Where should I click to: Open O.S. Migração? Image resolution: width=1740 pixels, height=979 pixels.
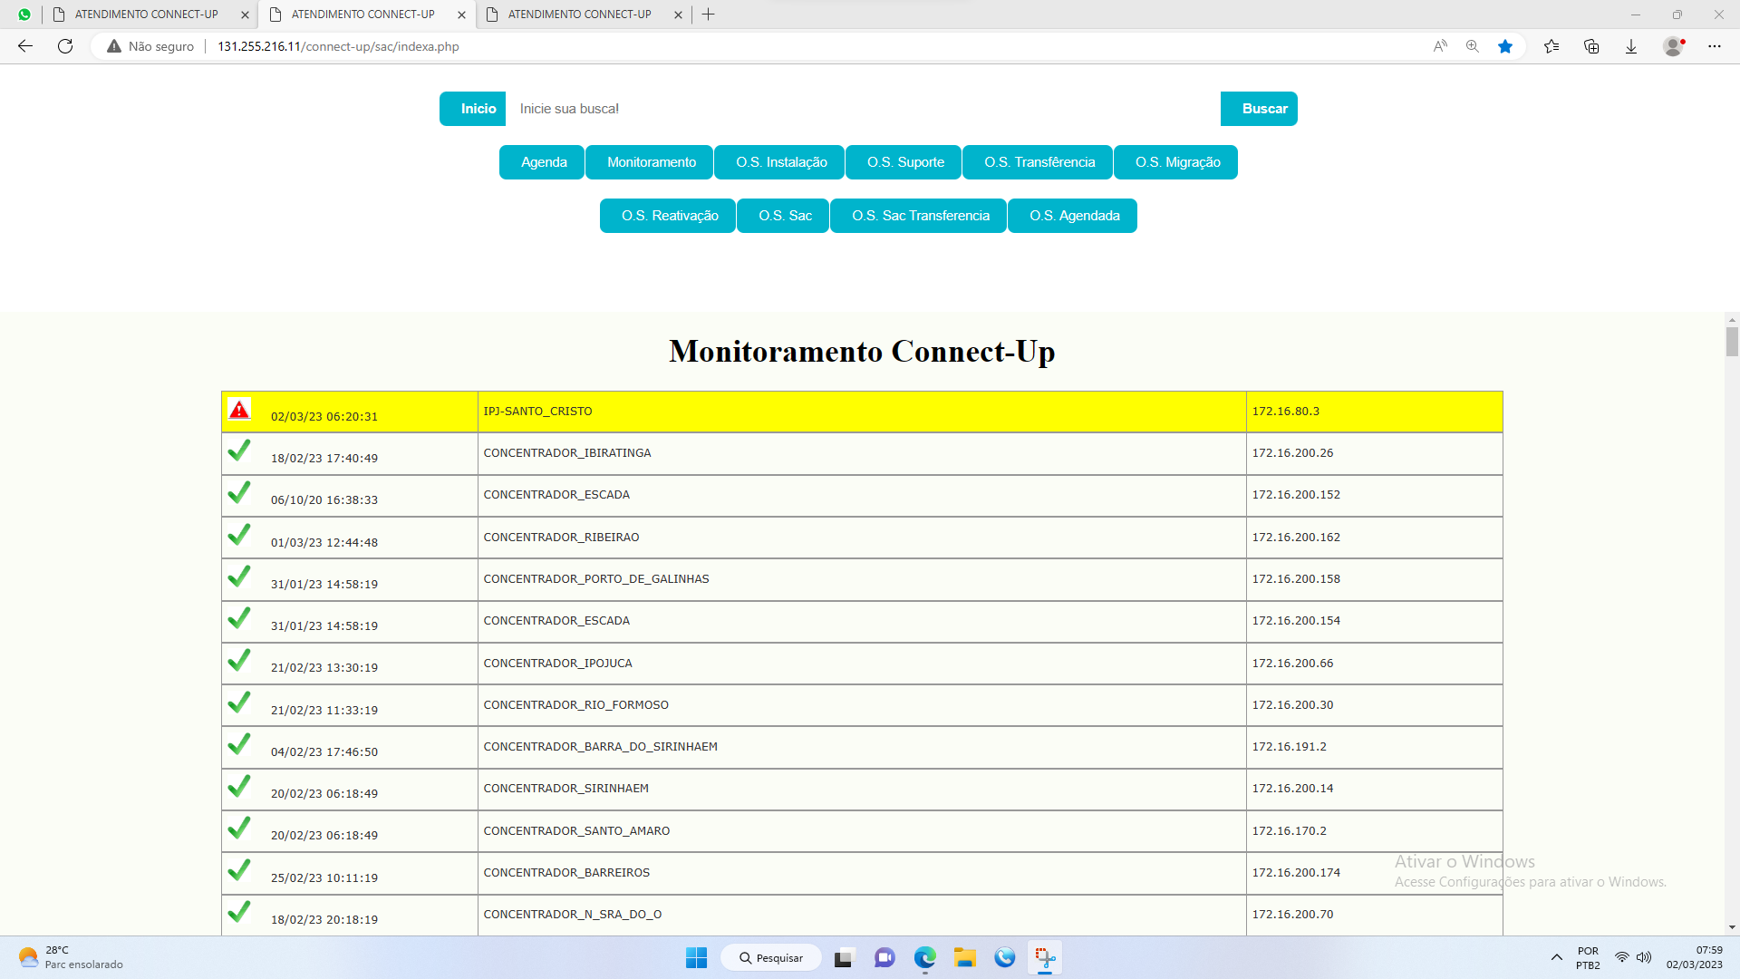pos(1175,162)
